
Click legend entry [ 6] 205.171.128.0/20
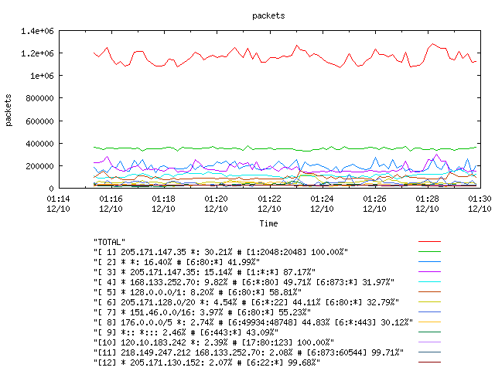tap(247, 302)
